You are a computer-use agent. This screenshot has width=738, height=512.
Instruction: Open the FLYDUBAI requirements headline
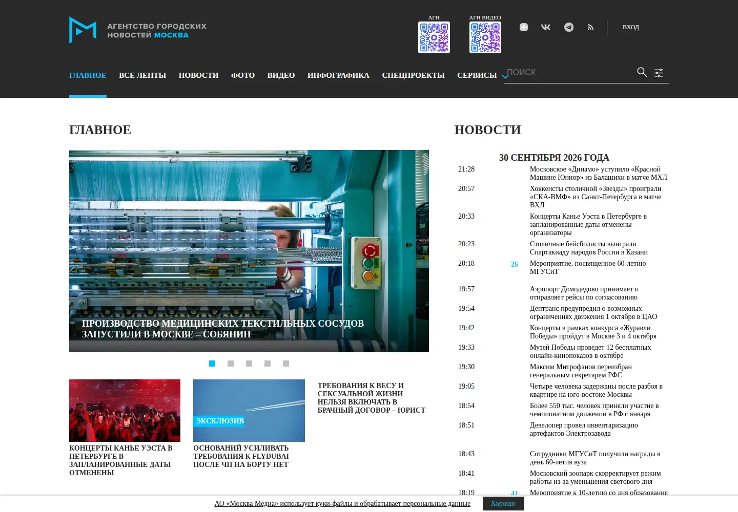click(241, 456)
